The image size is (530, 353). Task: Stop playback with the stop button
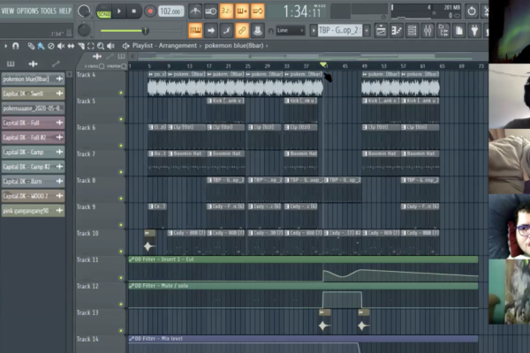(x=134, y=11)
